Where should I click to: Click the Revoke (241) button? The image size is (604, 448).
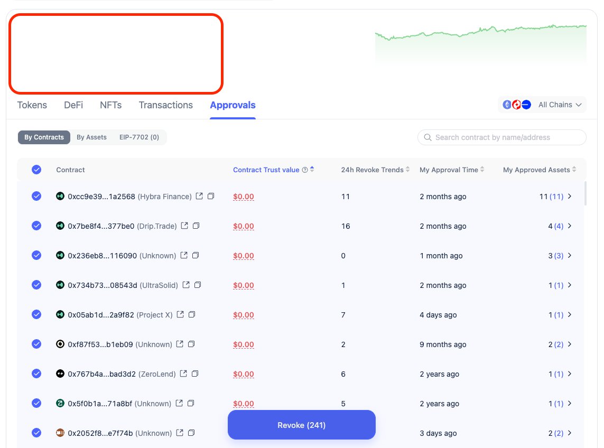click(302, 425)
